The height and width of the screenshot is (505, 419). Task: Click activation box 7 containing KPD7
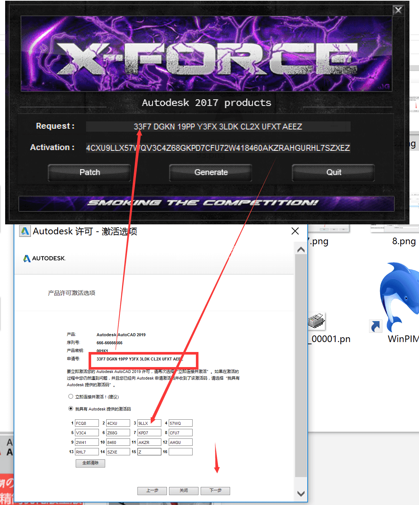(149, 433)
